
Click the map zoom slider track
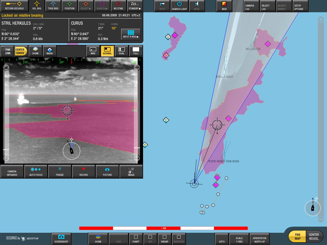coord(321,119)
